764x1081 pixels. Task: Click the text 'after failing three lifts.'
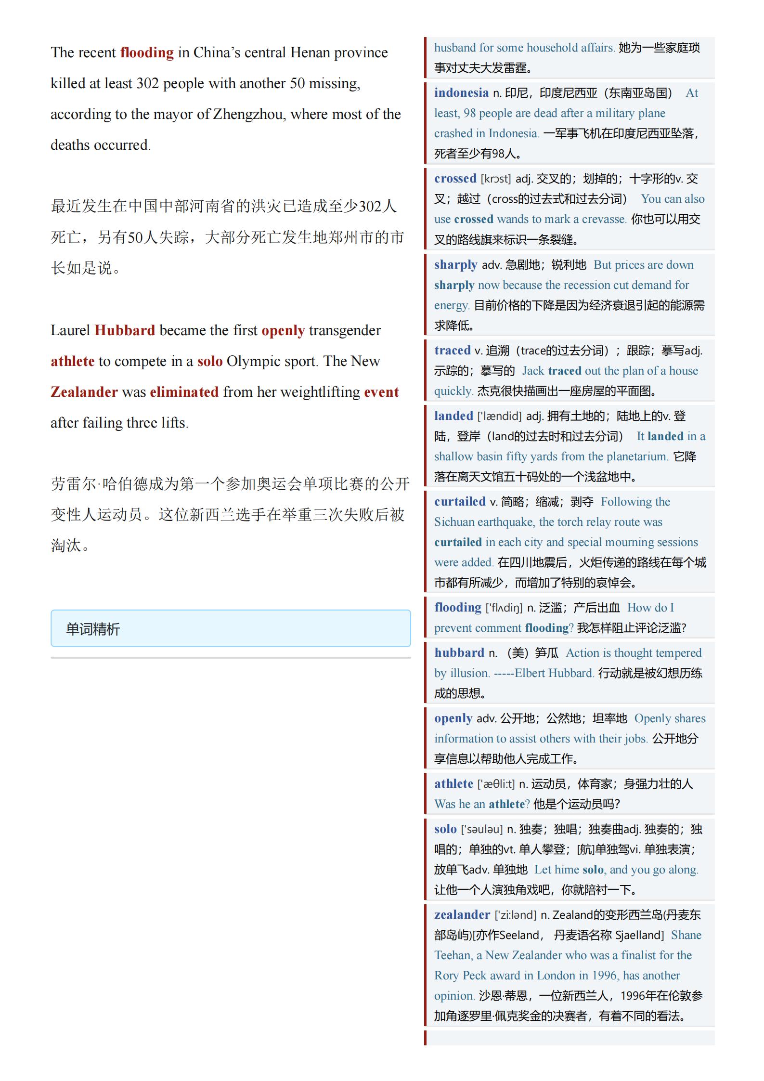119,423
